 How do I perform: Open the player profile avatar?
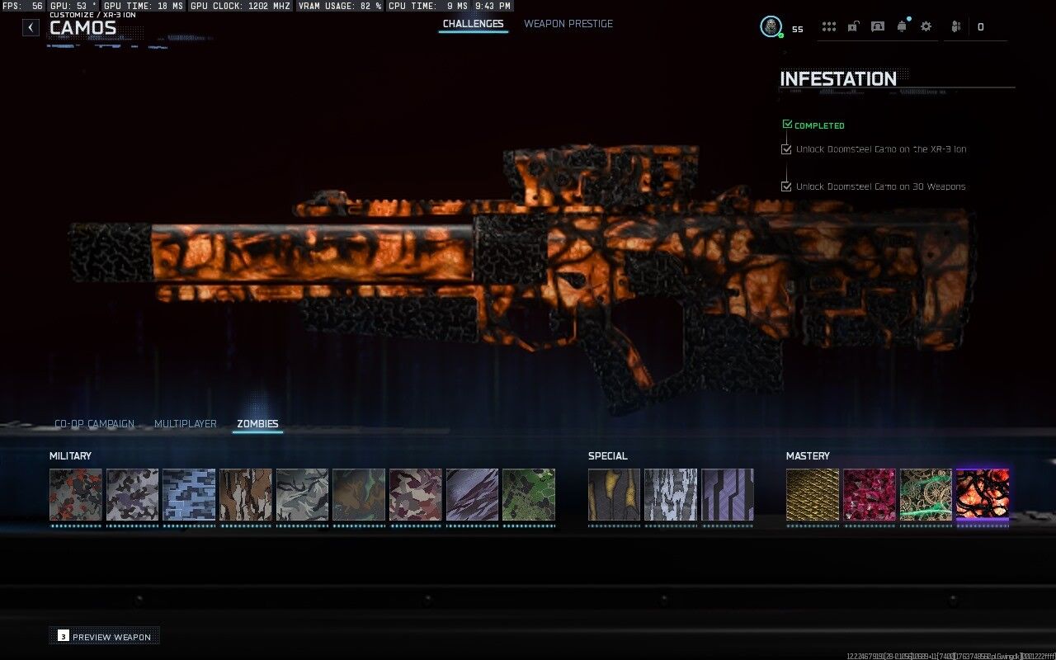[771, 26]
